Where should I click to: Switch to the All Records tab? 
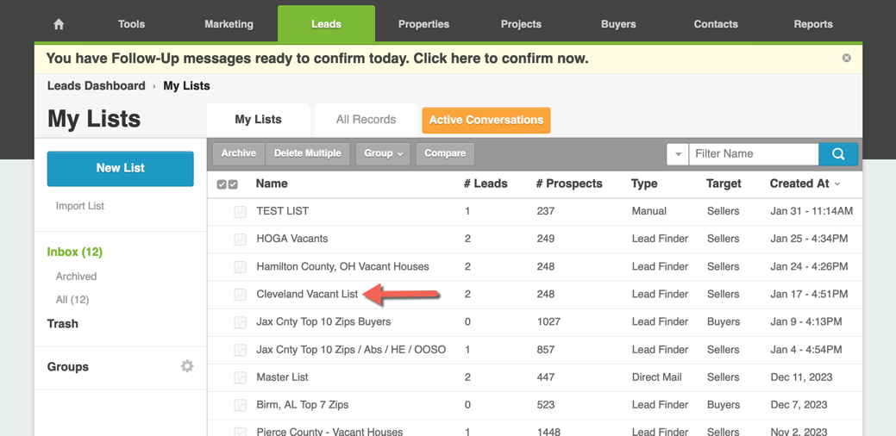[x=366, y=120]
